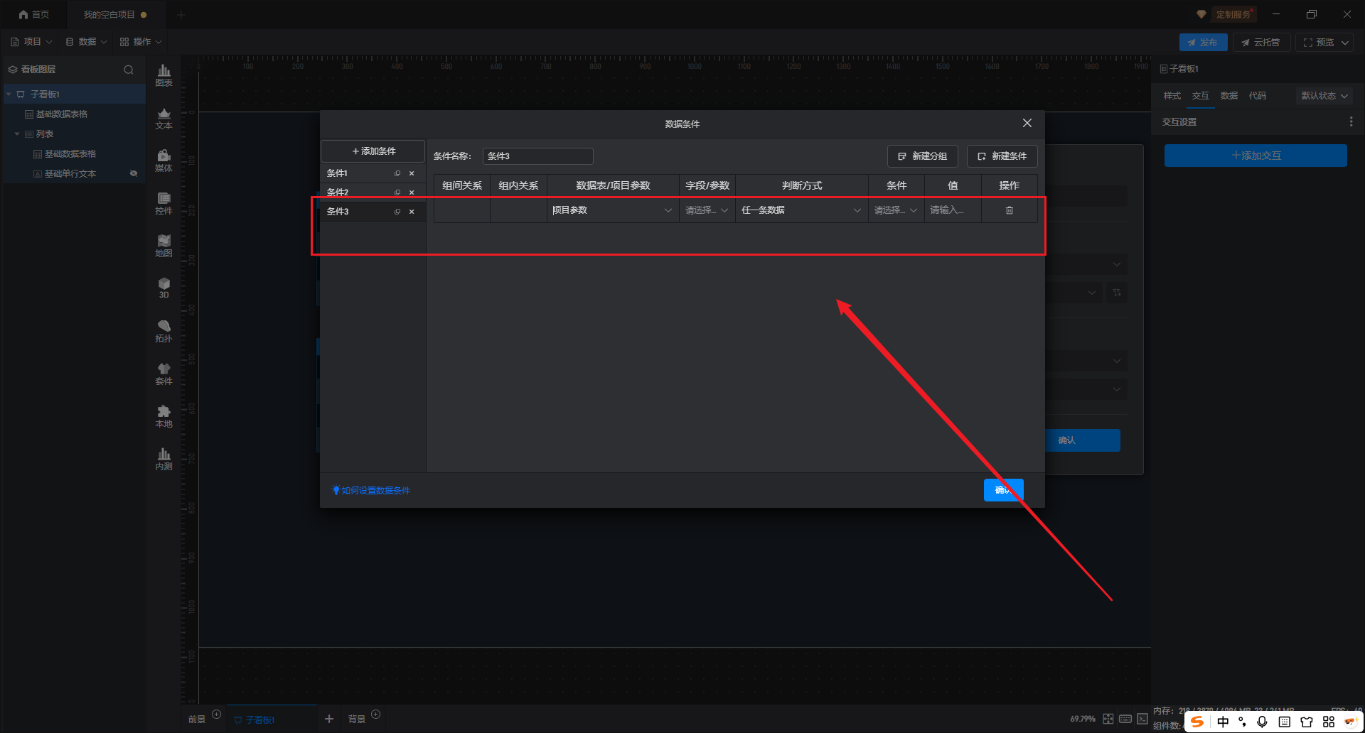Open the 地图 component category
Screen dimensions: 1365x733
164,246
